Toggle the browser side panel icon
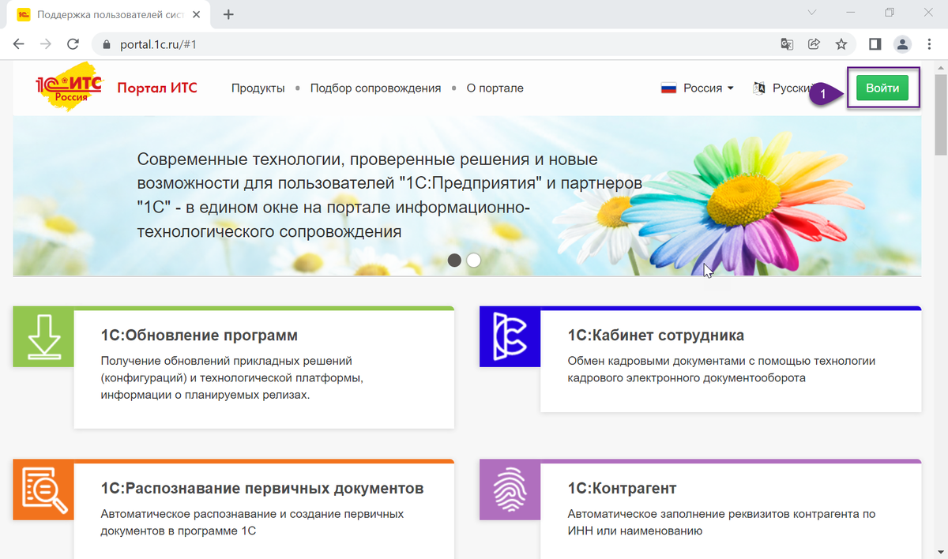948x559 pixels. pyautogui.click(x=875, y=44)
